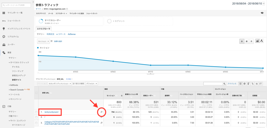The height and width of the screenshot is (128, 267).
Task: Switch to performance bar view icon
Action: (248, 84)
